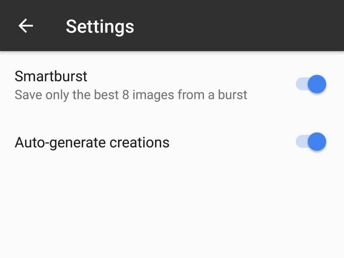
Task: Tap the word "Smartburst"
Action: point(51,76)
